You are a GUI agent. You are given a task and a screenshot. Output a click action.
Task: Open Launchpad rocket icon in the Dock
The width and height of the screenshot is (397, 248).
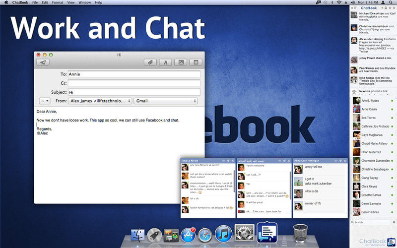[x=154, y=235]
